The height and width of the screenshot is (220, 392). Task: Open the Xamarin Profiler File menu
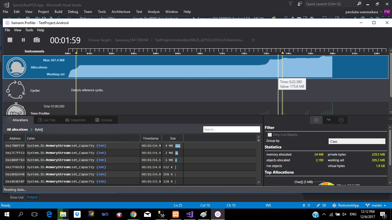coord(7,30)
